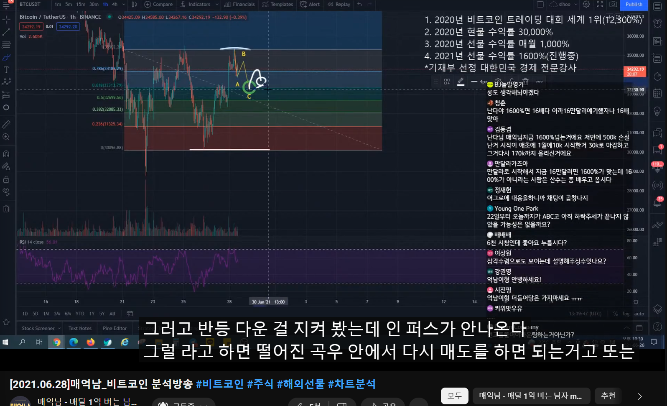667x406 pixels.
Task: Select the trend line drawing tool
Action: 6,32
